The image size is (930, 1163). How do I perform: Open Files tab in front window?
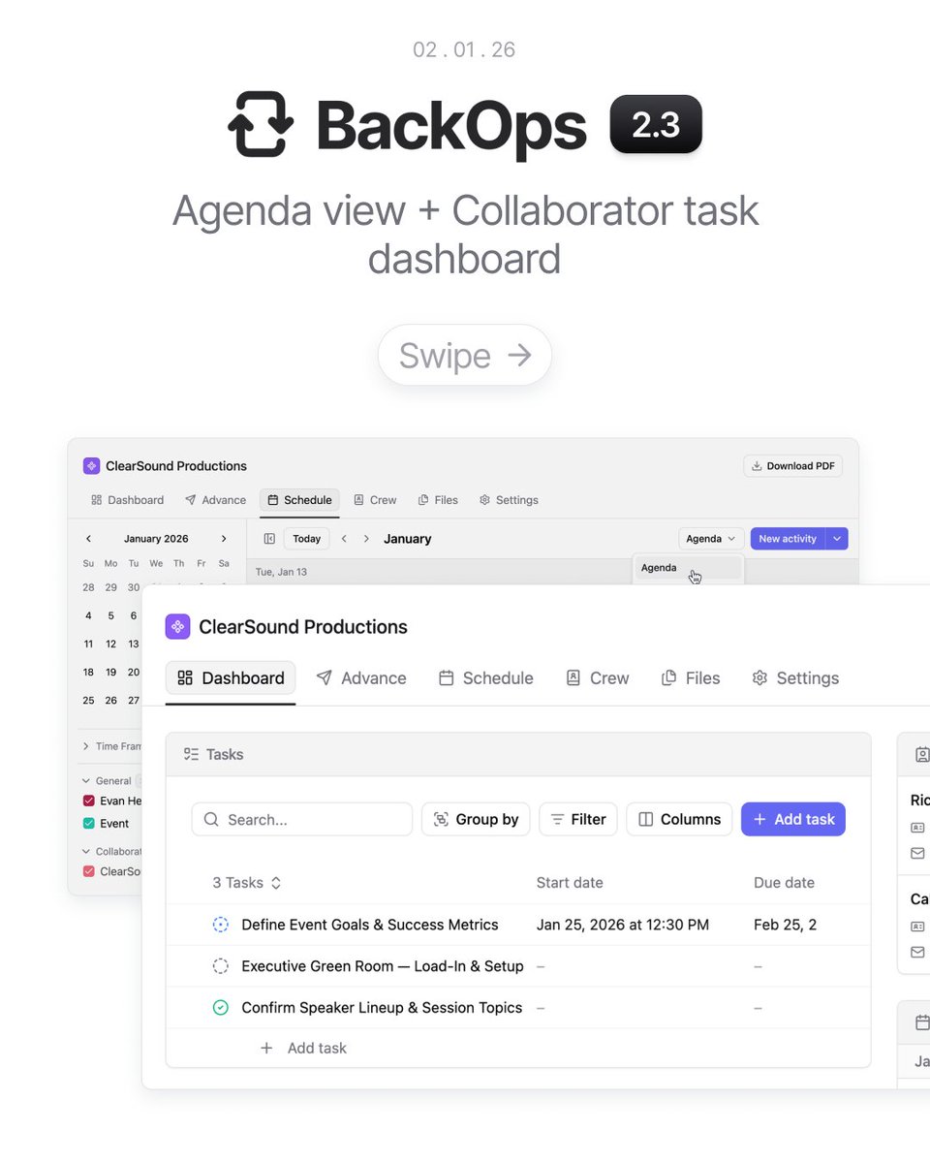(x=691, y=678)
